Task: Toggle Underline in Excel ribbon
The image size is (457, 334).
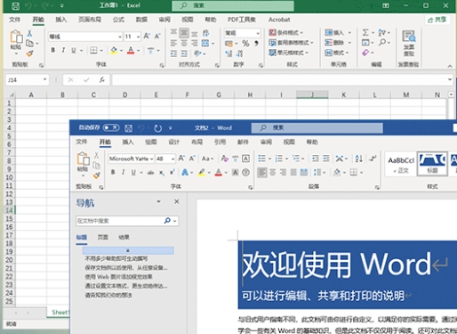Action: click(x=74, y=51)
